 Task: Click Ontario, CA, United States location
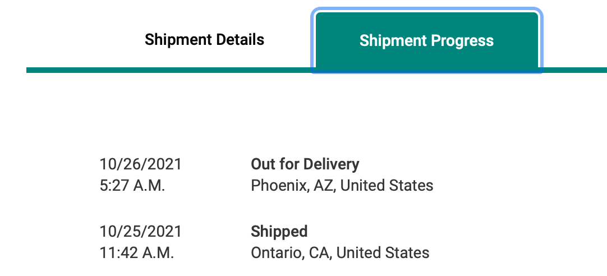pyautogui.click(x=340, y=253)
